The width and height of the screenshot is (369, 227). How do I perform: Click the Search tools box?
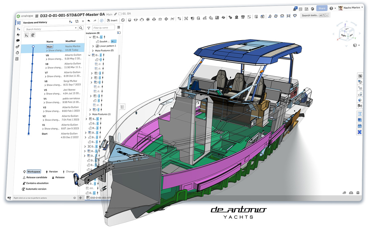tap(315, 15)
